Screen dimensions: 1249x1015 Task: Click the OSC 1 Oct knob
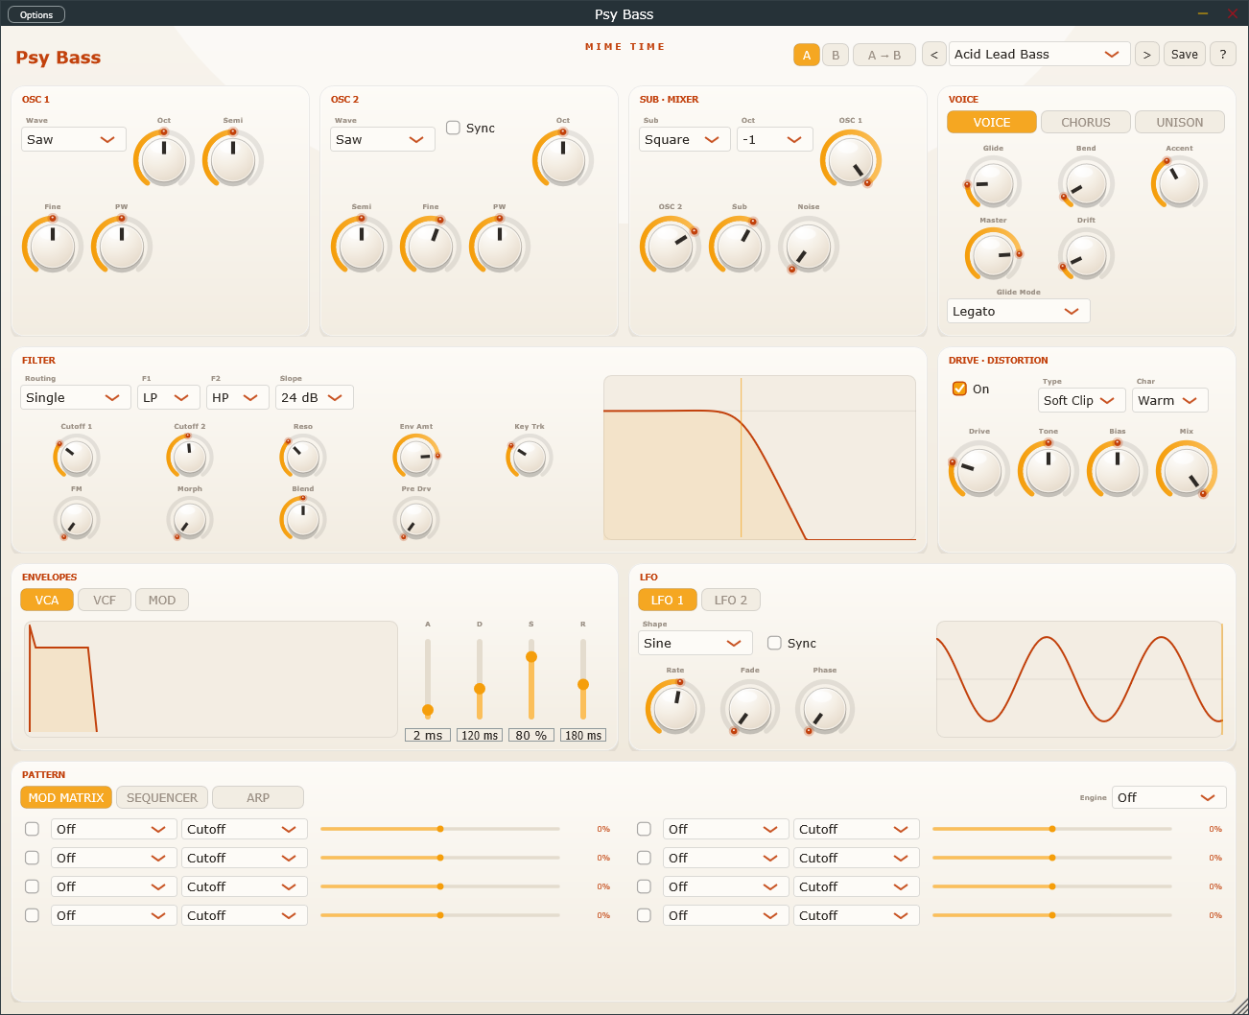[x=164, y=159]
